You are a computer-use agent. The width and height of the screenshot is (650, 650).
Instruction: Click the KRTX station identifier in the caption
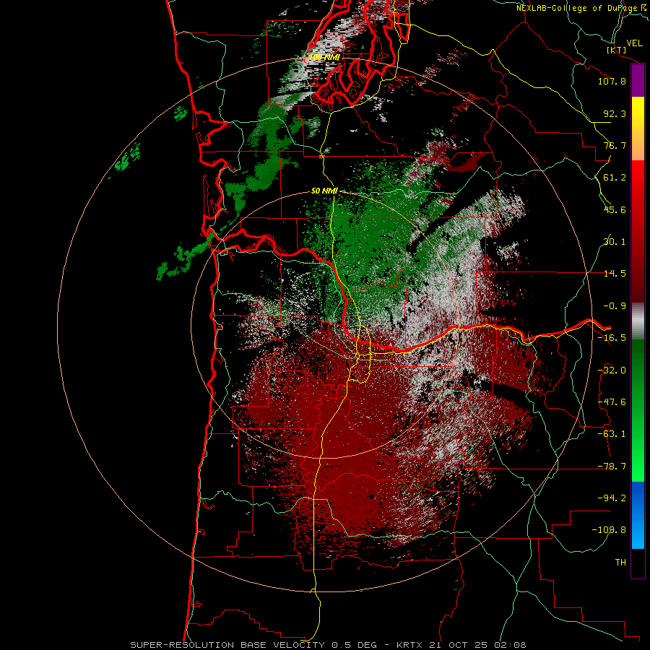pos(409,645)
